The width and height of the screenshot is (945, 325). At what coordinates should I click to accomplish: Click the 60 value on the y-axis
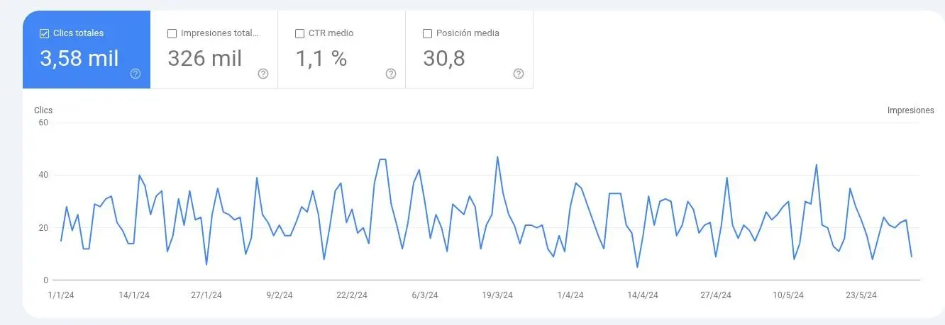pyautogui.click(x=43, y=122)
